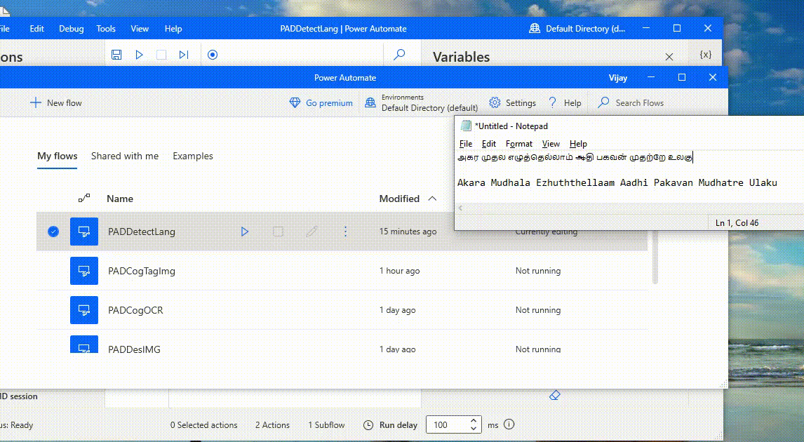The width and height of the screenshot is (804, 442).
Task: Click the PADCogTagImg flow icon
Action: [84, 271]
